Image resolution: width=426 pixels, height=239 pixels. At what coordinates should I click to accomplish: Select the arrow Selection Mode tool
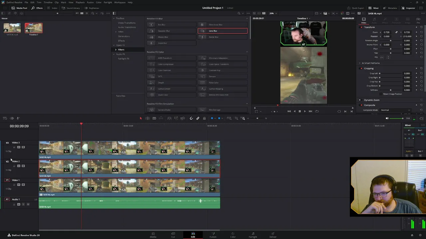141,118
